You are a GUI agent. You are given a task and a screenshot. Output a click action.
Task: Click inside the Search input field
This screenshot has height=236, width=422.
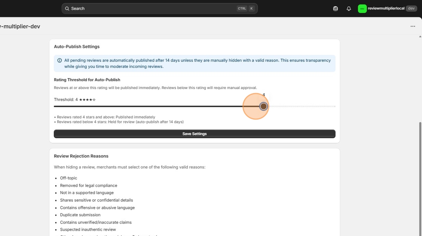(x=151, y=8)
